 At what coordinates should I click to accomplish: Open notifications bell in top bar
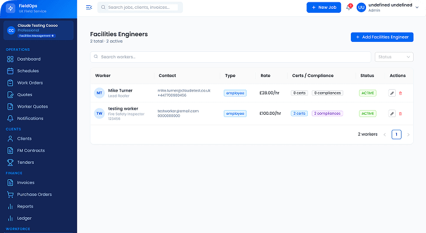pos(349,8)
